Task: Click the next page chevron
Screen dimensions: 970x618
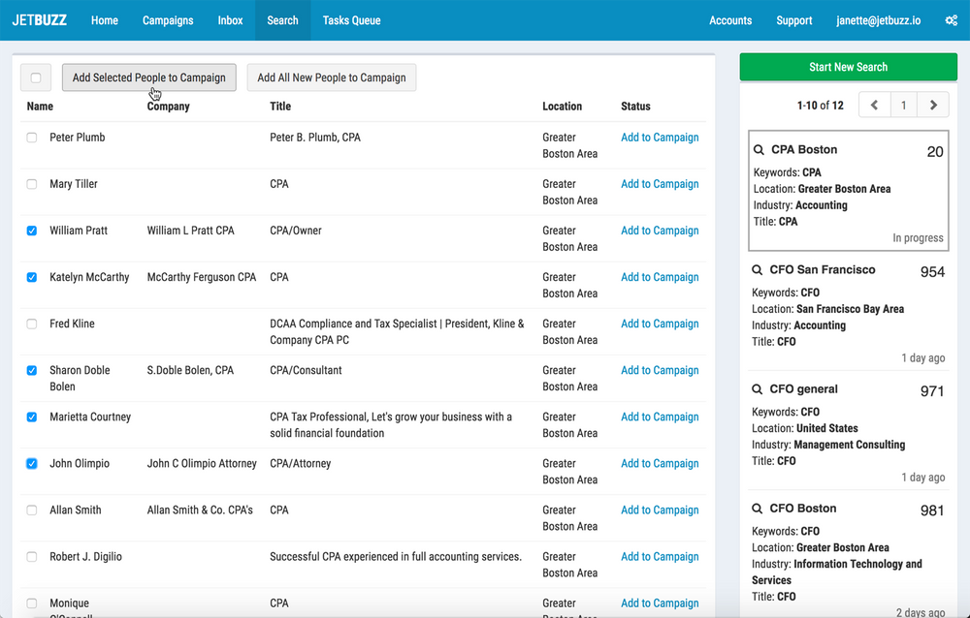Action: coord(932,104)
